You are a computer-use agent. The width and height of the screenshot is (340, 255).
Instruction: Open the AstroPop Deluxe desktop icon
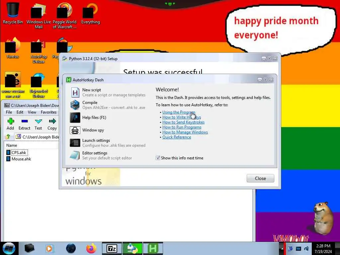pyautogui.click(x=39, y=50)
